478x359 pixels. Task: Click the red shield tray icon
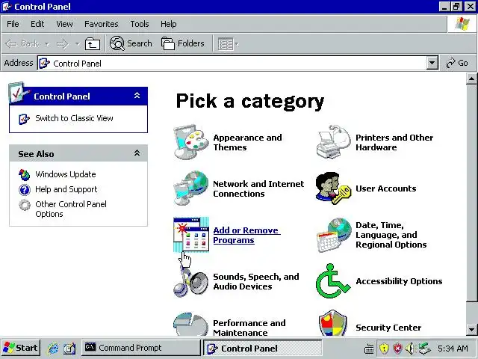[x=397, y=349]
